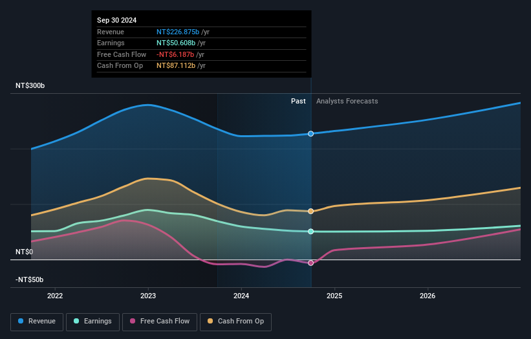Click the Free Cash Flow data point marker
This screenshot has height=339, width=531.
[311, 263]
